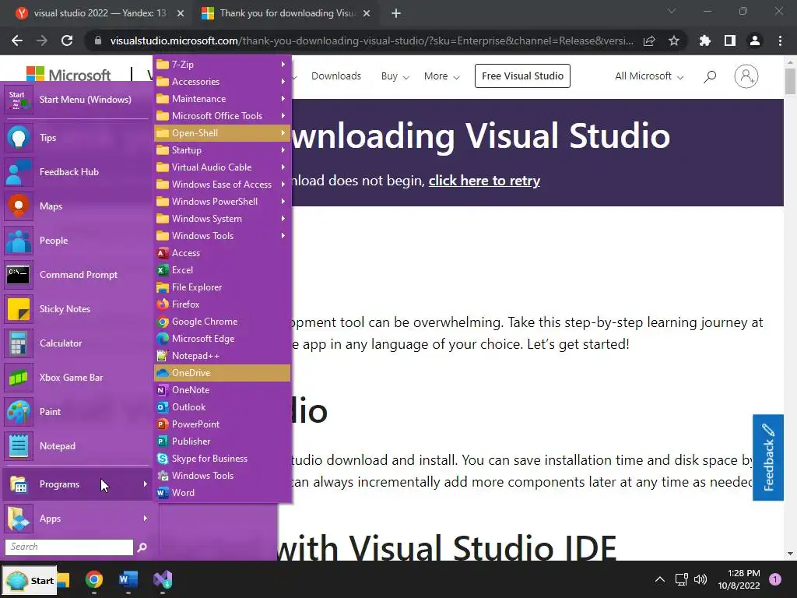Open Chrome extensions puzzle icon
Screen dimensions: 797x598
tap(705, 40)
